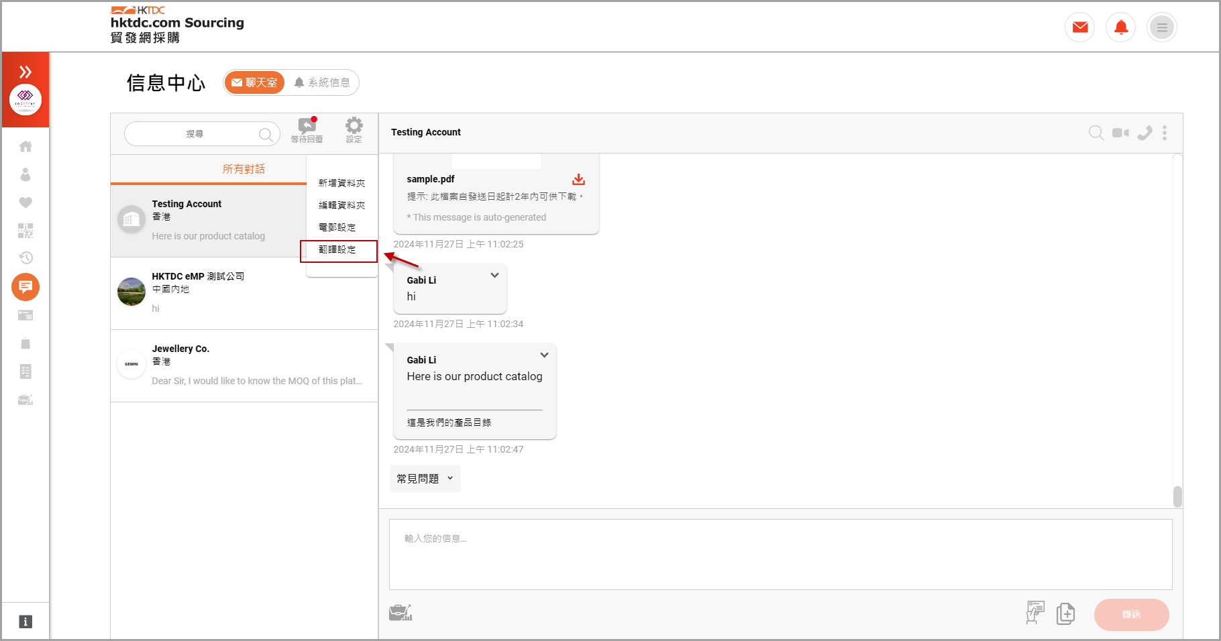This screenshot has width=1221, height=641.
Task: Click the HKTDC eMP landscape avatar
Action: [131, 292]
